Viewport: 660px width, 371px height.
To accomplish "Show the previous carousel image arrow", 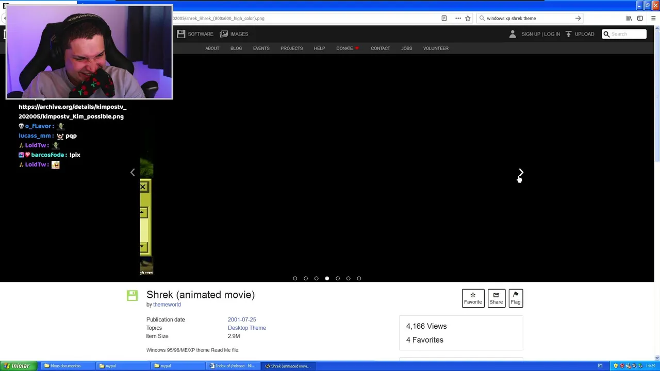I will click(133, 172).
